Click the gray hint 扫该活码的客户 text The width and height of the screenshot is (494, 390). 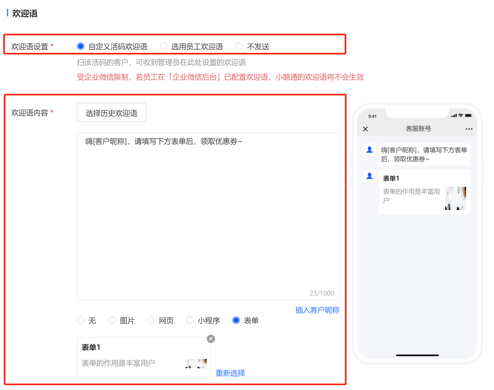[161, 62]
